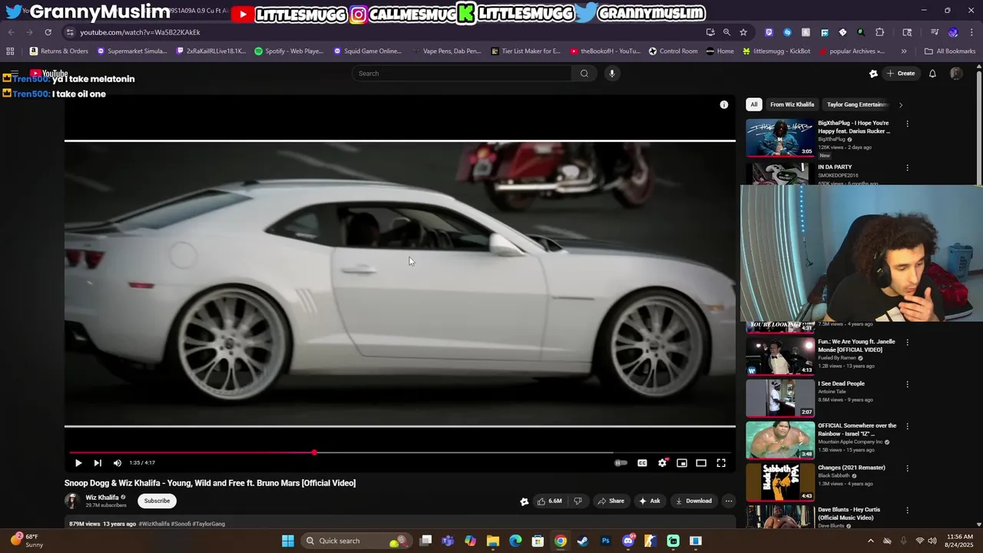Open Changes (2021 Remaster) video title
This screenshot has height=553, width=983.
point(852,468)
